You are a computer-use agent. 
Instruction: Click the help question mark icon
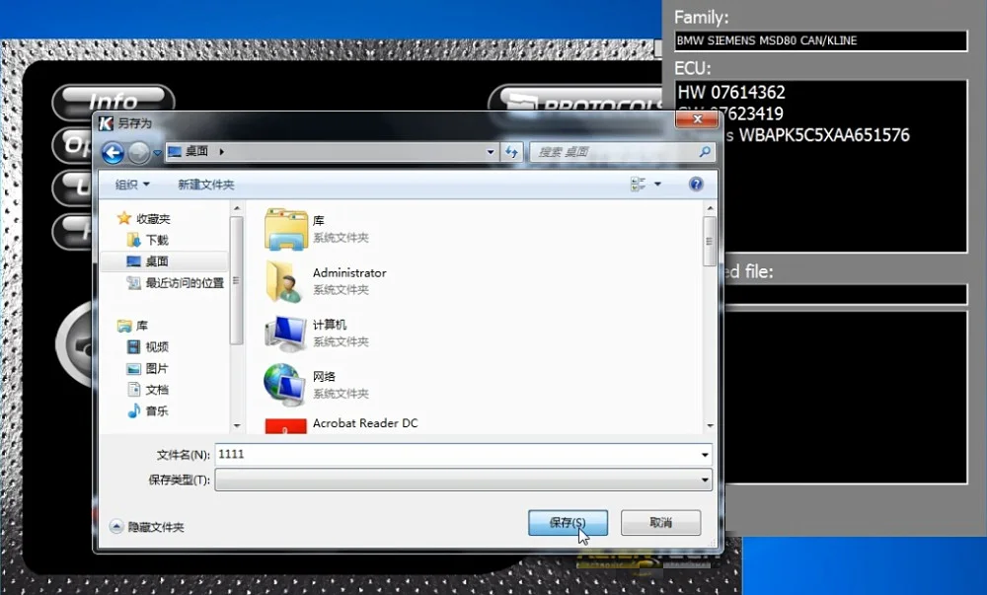[696, 184]
